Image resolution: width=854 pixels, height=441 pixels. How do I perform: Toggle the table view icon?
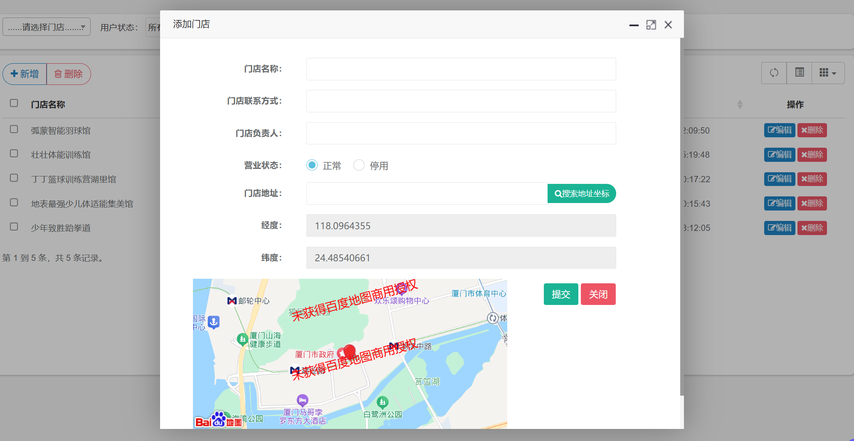point(799,73)
